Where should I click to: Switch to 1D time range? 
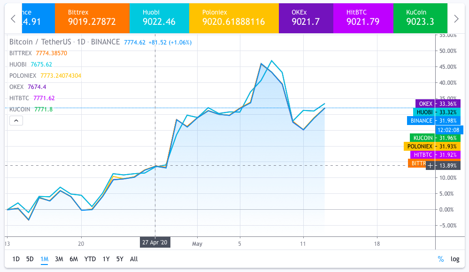[x=16, y=259]
